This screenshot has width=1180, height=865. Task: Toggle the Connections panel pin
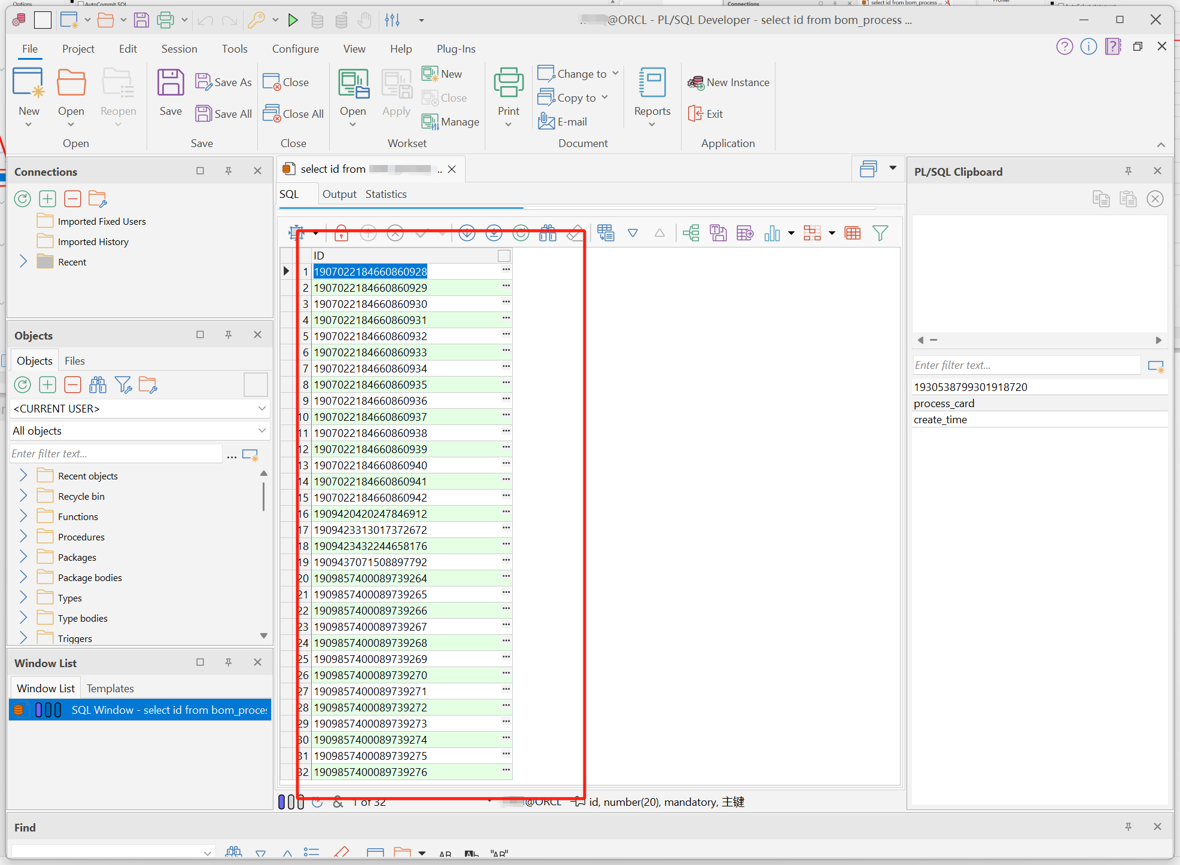[x=228, y=171]
